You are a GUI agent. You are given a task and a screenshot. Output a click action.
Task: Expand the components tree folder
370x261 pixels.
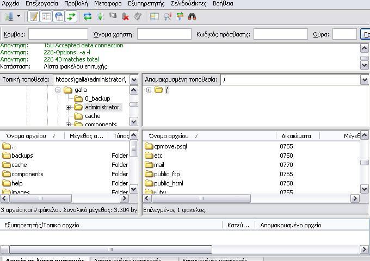pyautogui.click(x=68, y=125)
